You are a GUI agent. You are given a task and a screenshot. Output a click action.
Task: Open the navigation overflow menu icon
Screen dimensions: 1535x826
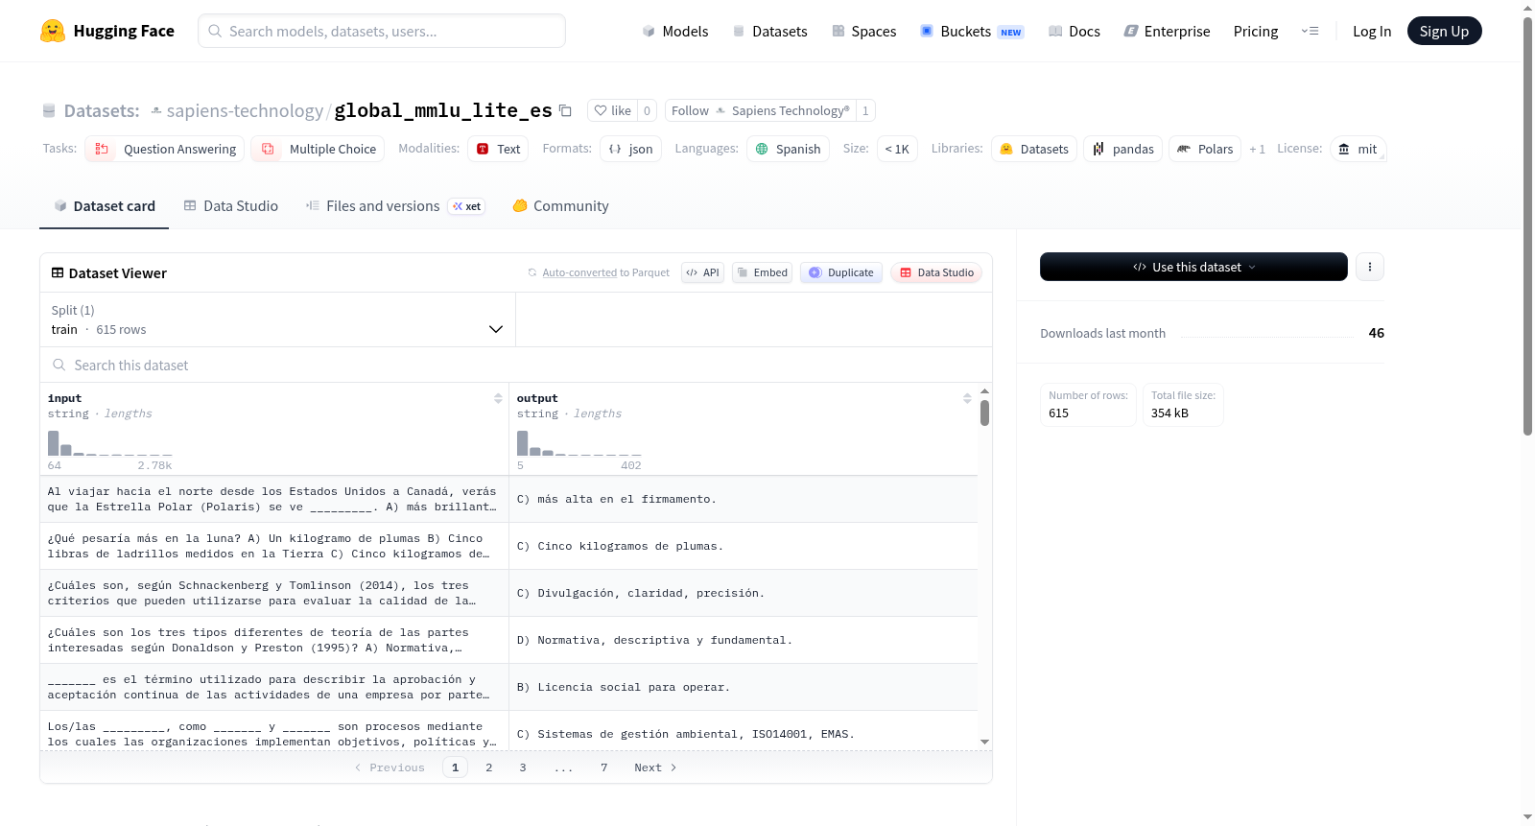(x=1310, y=31)
